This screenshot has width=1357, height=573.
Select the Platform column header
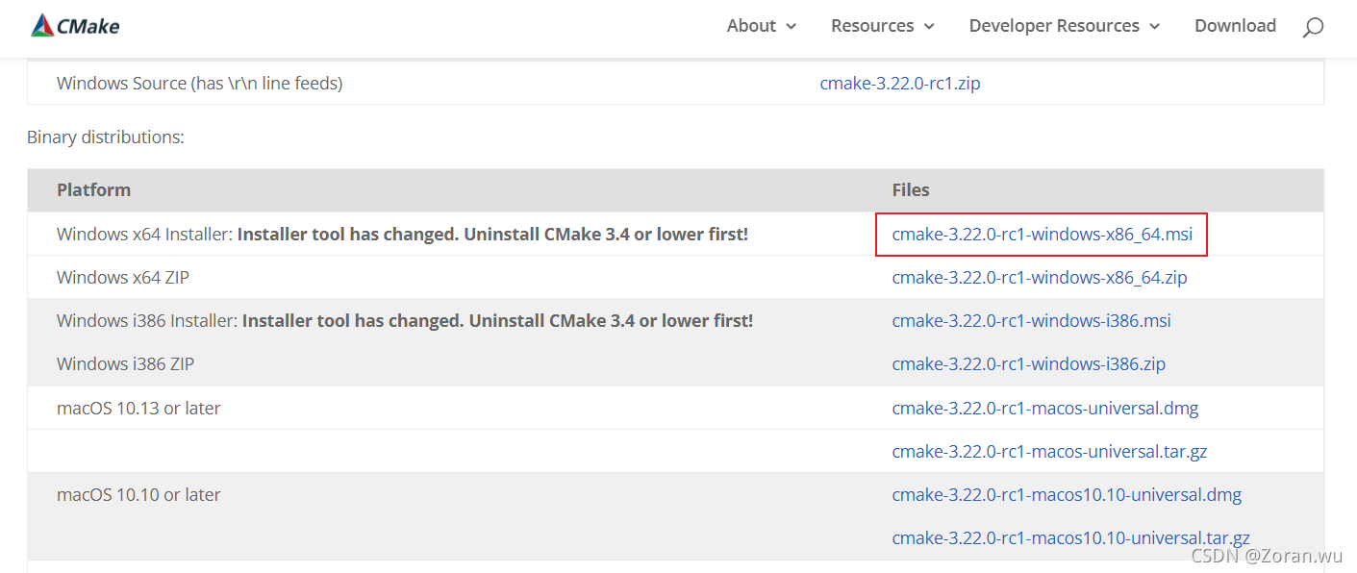point(93,190)
